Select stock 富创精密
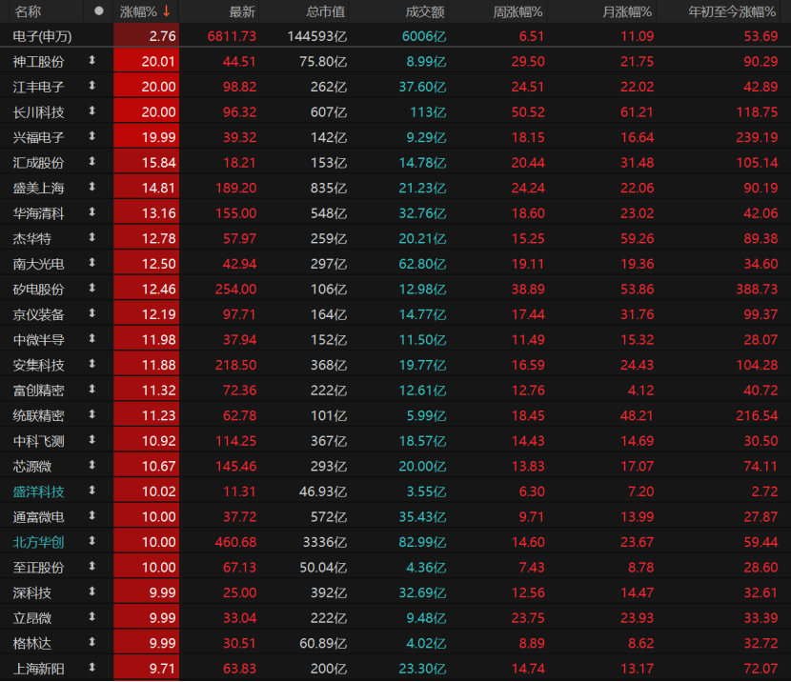 pyautogui.click(x=38, y=391)
